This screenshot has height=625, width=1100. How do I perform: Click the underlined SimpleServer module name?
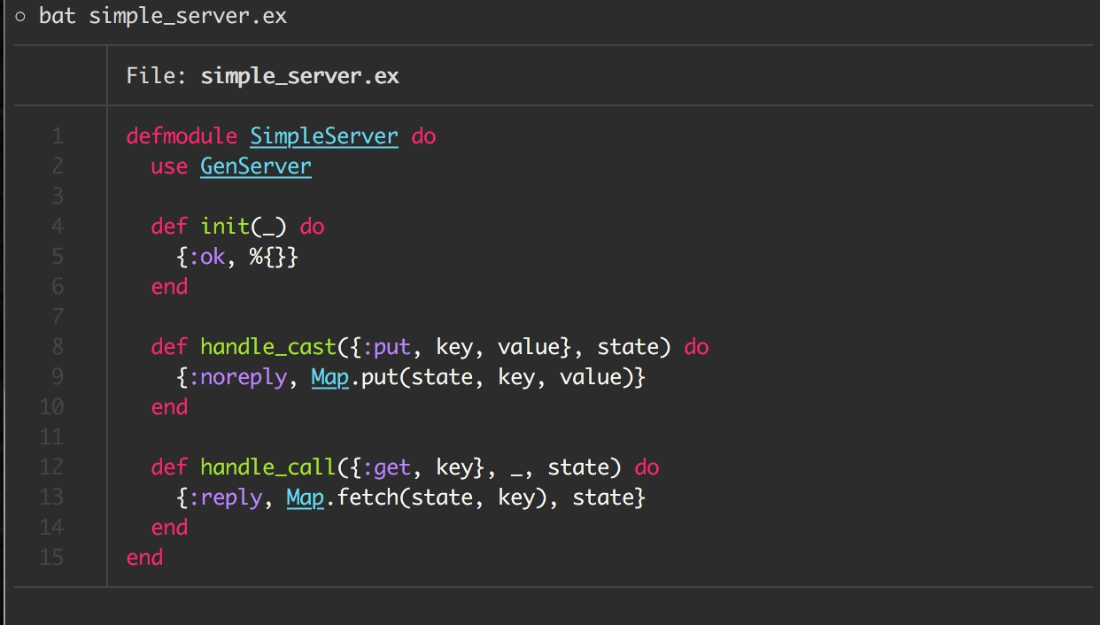[x=323, y=136]
